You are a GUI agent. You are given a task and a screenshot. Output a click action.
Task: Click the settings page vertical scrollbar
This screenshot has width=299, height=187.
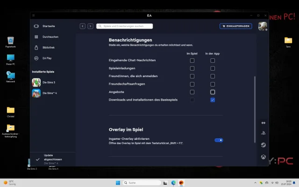(255, 109)
